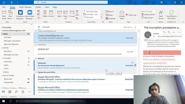Open the Help tab
Screen dimensions: 185x104
(x=55, y=7)
